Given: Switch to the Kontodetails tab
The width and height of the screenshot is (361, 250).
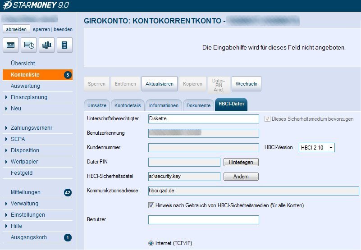Looking at the screenshot, I should point(128,105).
